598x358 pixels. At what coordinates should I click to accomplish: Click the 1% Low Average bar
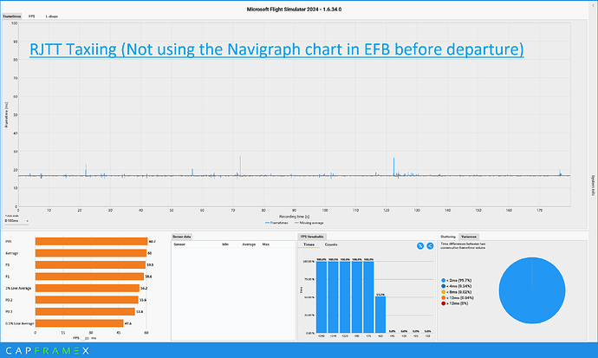(87, 289)
